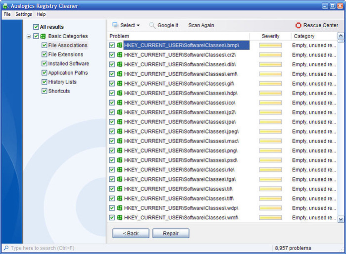Screen dimensions: 346x254
Task: Click the green registry icon beside Basic Categories
Action: 43,36
